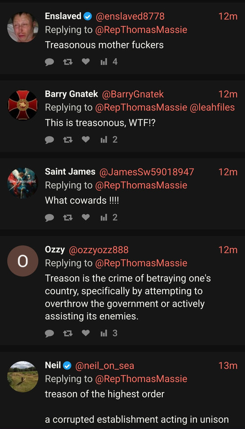The width and height of the screenshot is (245, 429).
Task: Open the Enslaved tweet timestamp 12m
Action: click(x=228, y=16)
